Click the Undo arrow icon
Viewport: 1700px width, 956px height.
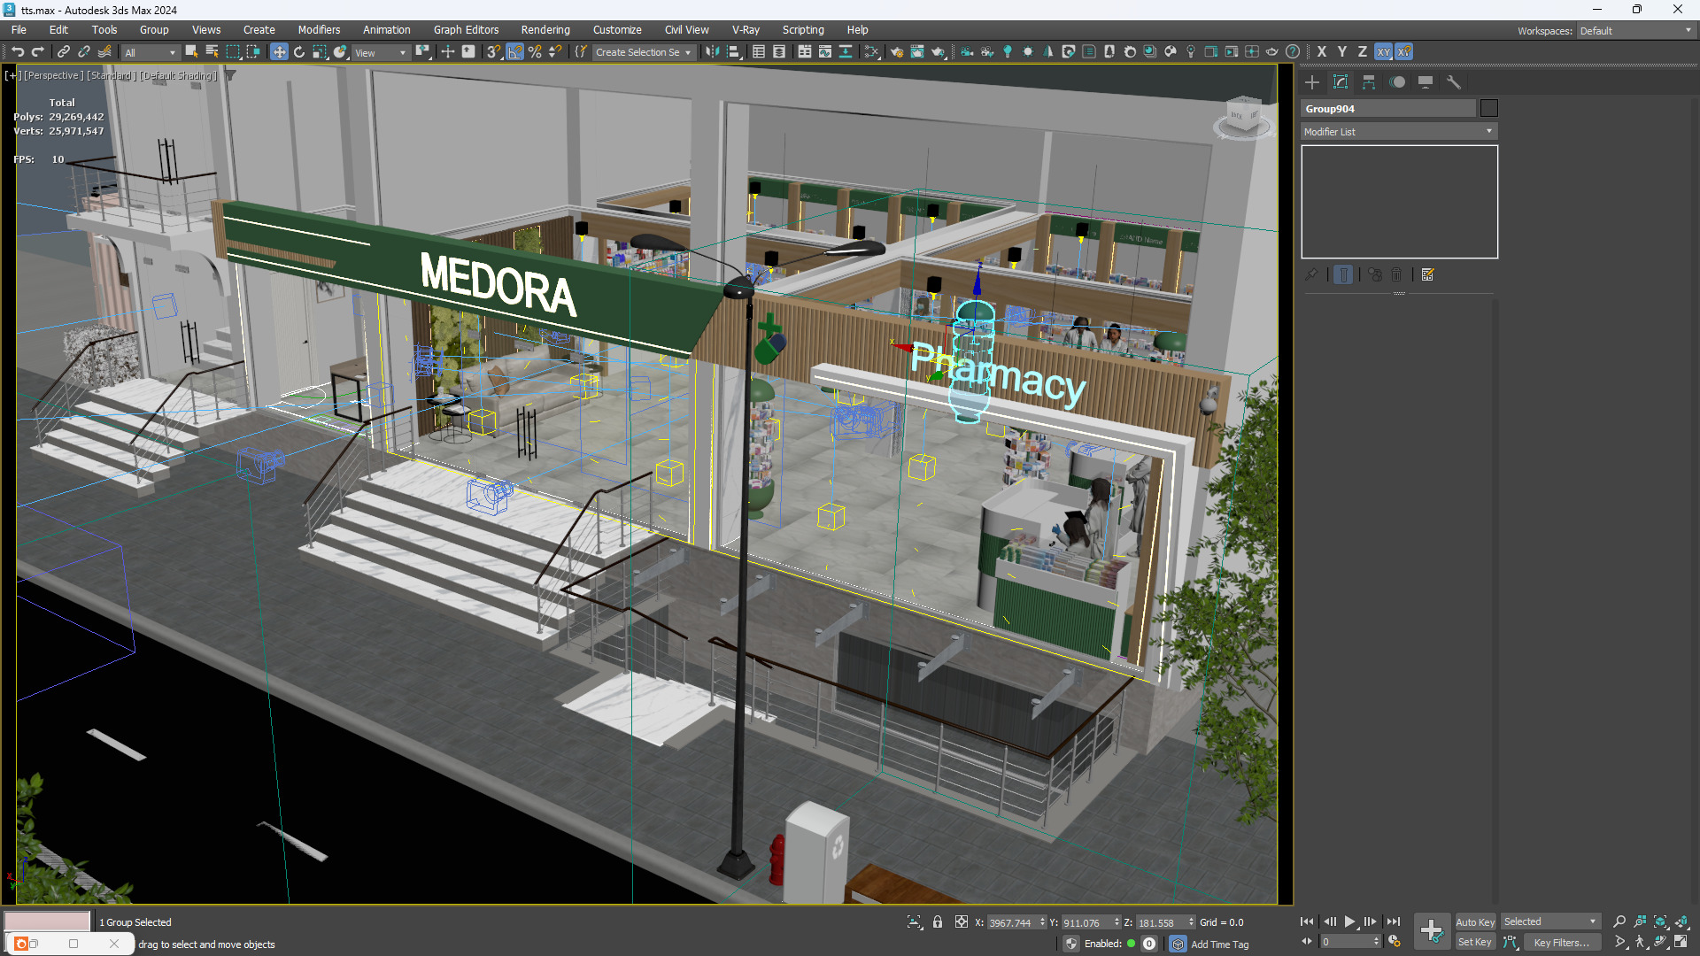[18, 52]
